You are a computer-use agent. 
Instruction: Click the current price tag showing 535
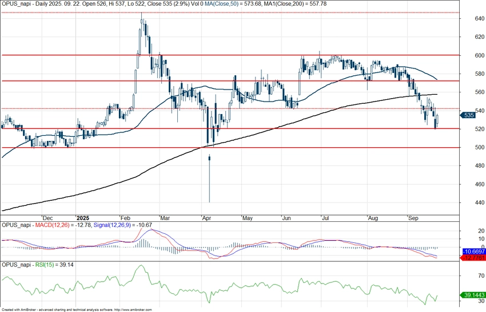pyautogui.click(x=468, y=115)
